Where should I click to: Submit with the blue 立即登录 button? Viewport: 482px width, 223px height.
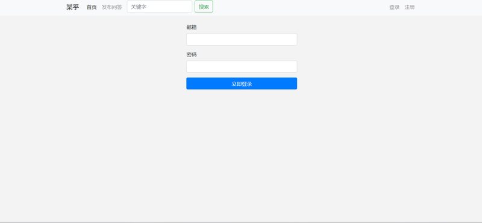(x=242, y=84)
